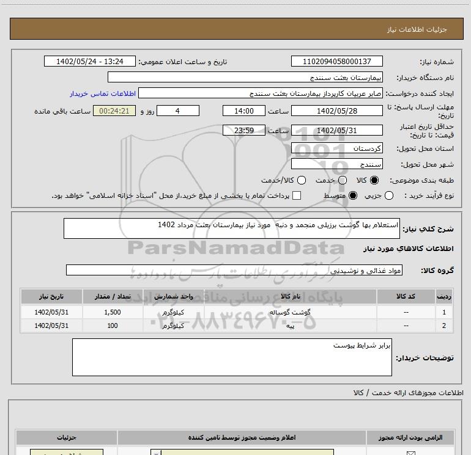Select the کالا radio button
The image size is (471, 455).
coord(375,181)
